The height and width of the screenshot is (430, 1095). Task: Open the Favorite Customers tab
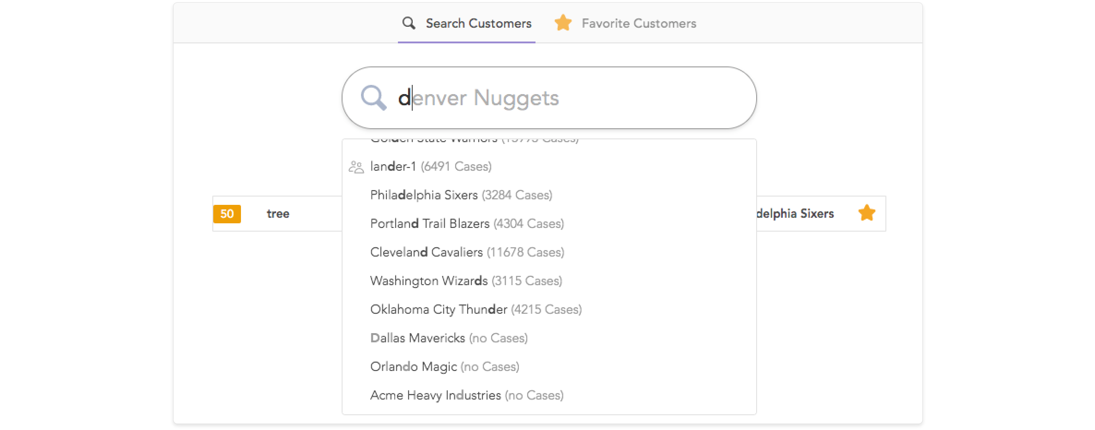[x=626, y=23]
